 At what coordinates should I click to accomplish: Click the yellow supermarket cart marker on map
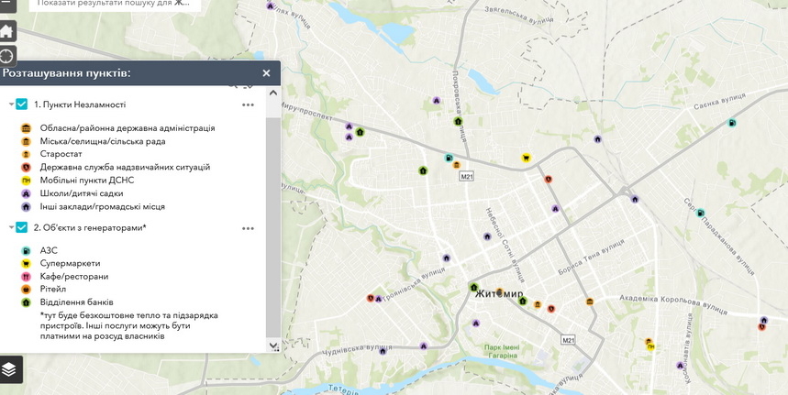(527, 157)
